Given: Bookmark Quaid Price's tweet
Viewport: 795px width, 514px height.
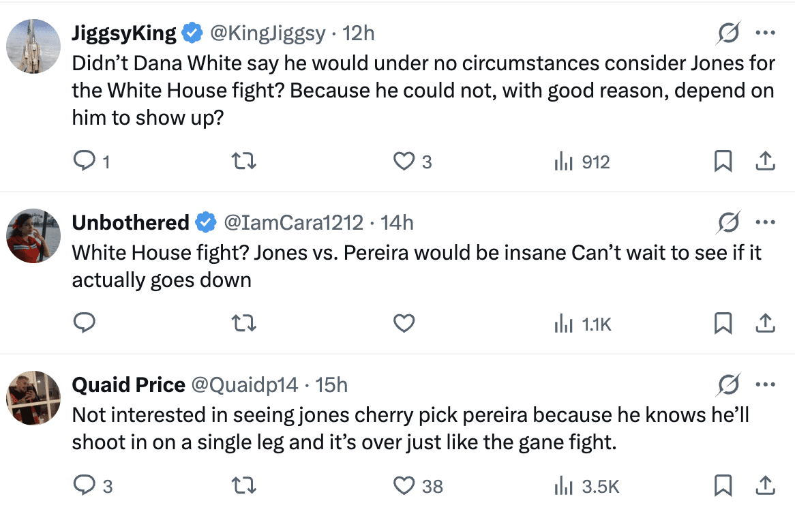Looking at the screenshot, I should pyautogui.click(x=723, y=485).
